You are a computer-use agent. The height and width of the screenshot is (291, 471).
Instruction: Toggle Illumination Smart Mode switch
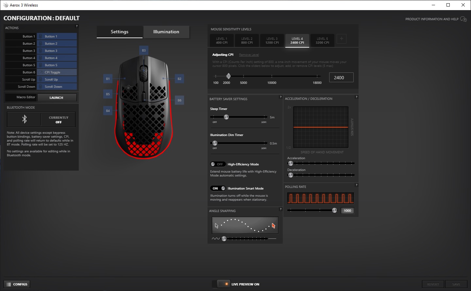(x=218, y=188)
